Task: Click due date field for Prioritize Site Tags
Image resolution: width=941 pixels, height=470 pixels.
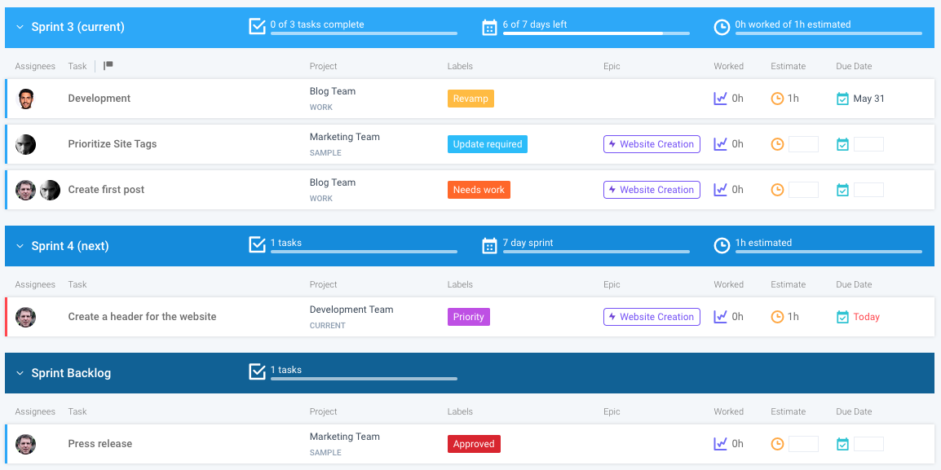Action: 869,144
